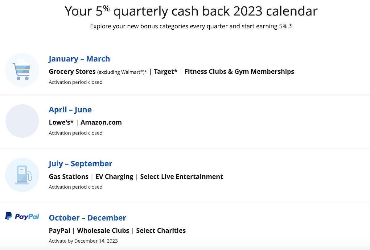The image size is (370, 250).
Task: Select the Wholesale Clubs category
Action: pos(103,231)
